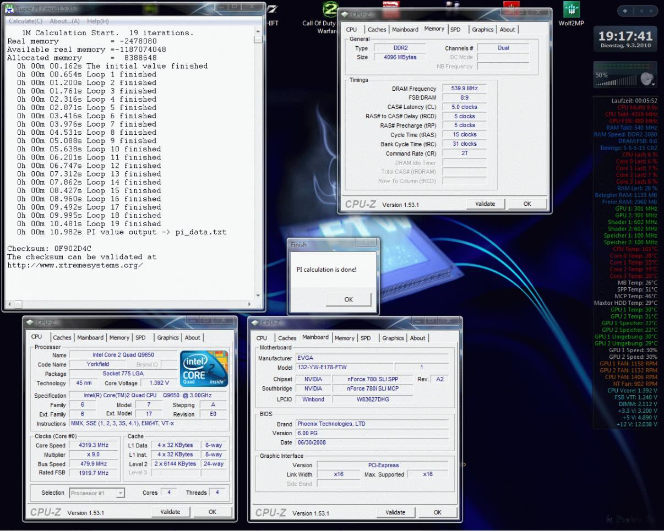Switch to Mainboard tab in processor CPU-Z window

tap(90, 338)
